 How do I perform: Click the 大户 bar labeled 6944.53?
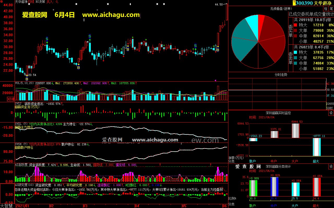pos(295,131)
